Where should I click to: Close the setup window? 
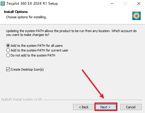point(139,4)
